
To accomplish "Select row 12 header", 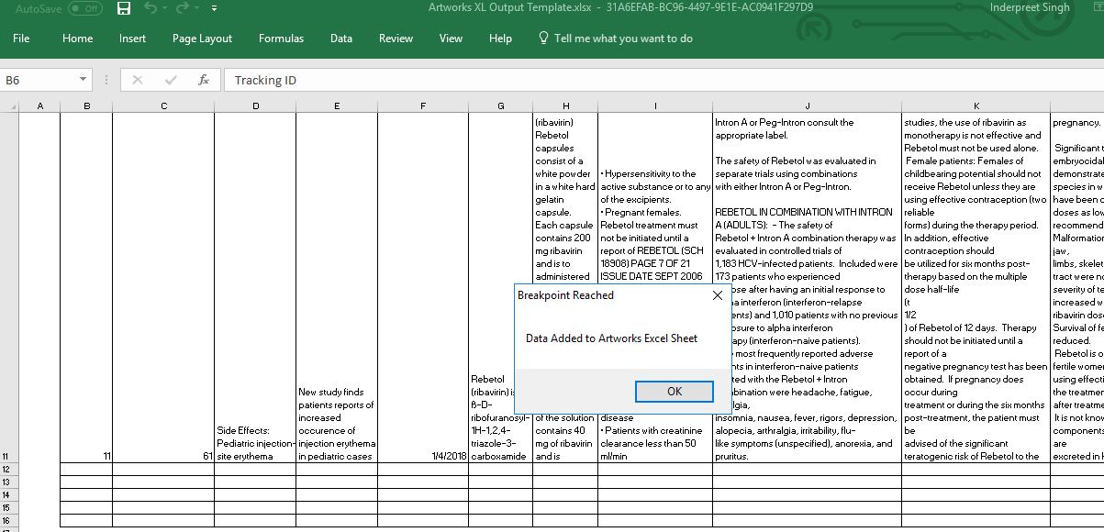I will (9, 469).
